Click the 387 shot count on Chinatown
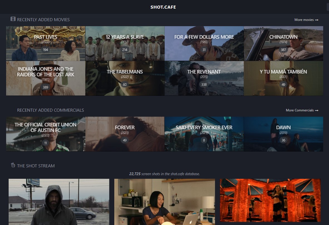 pos(283,50)
